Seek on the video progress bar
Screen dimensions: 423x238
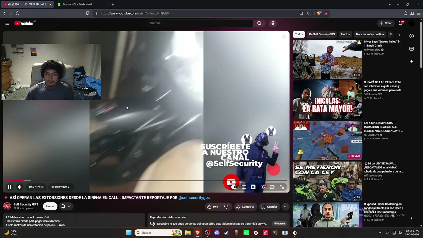pos(146,181)
